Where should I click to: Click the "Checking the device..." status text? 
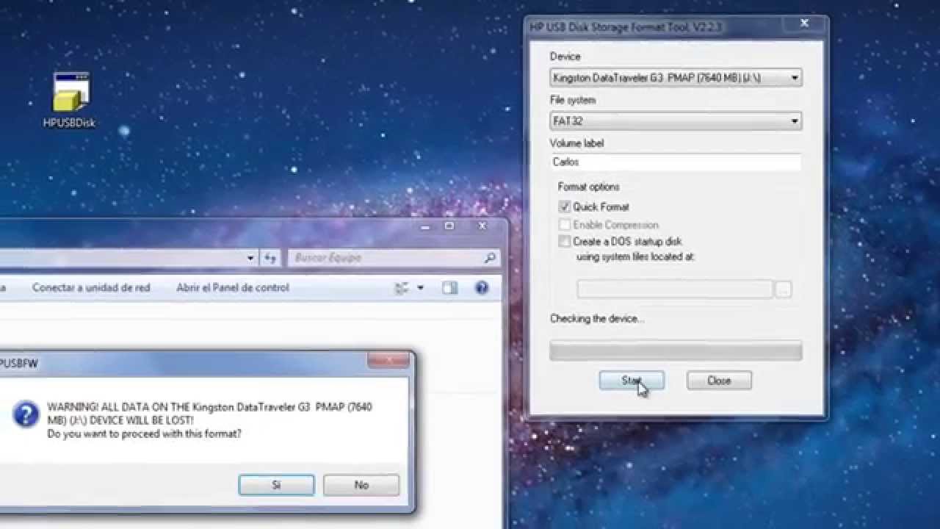point(597,319)
